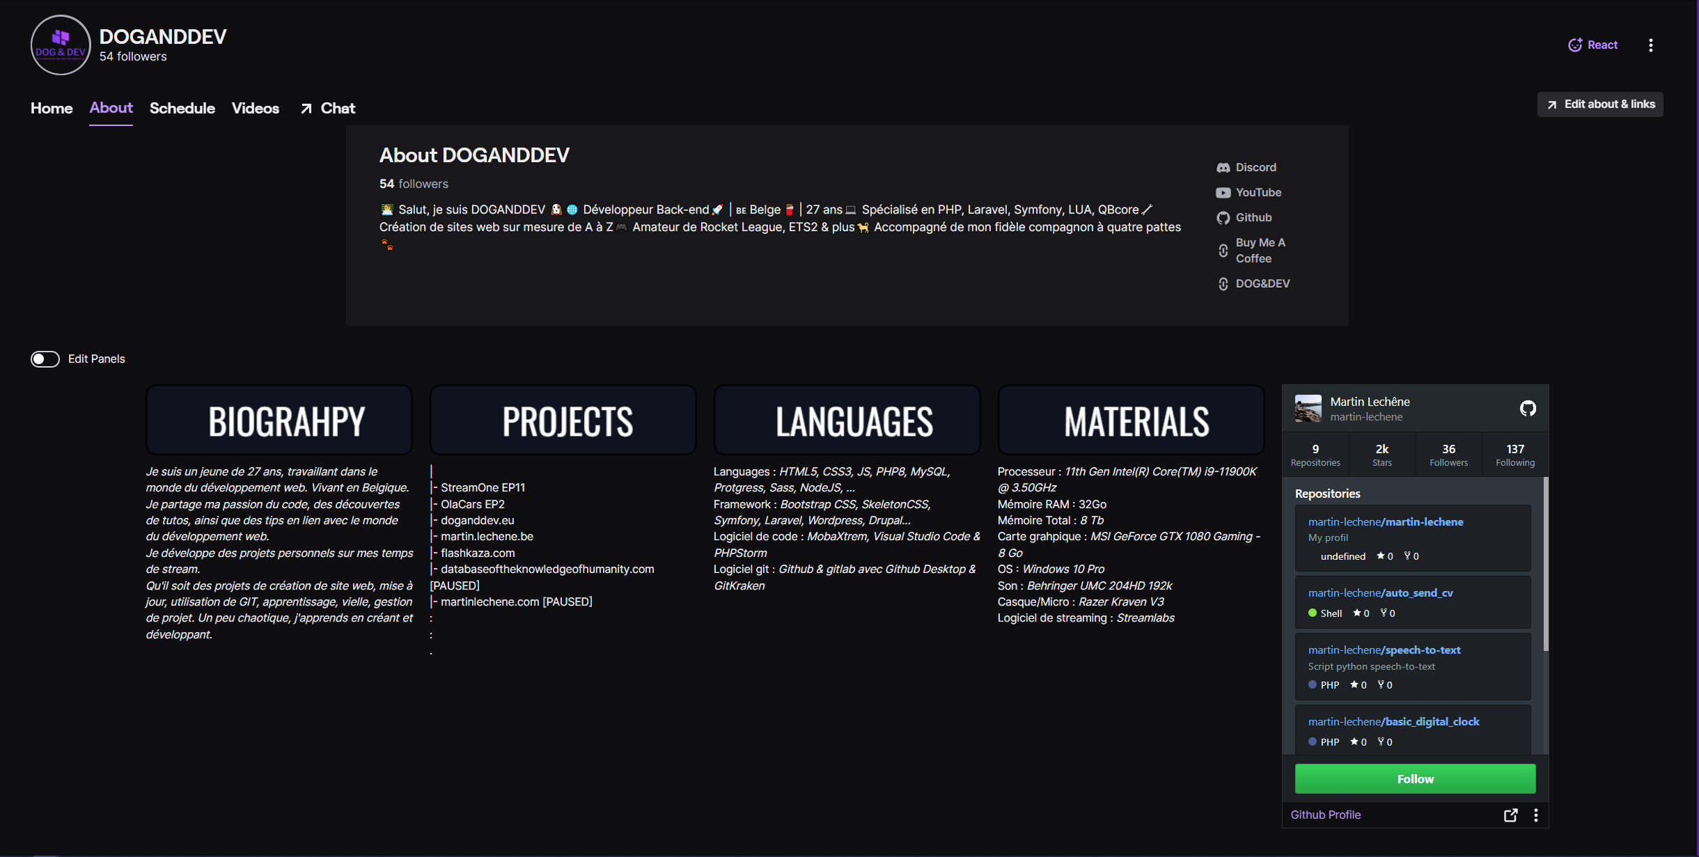Click the 'doganddev.eu' project entry

[478, 521]
